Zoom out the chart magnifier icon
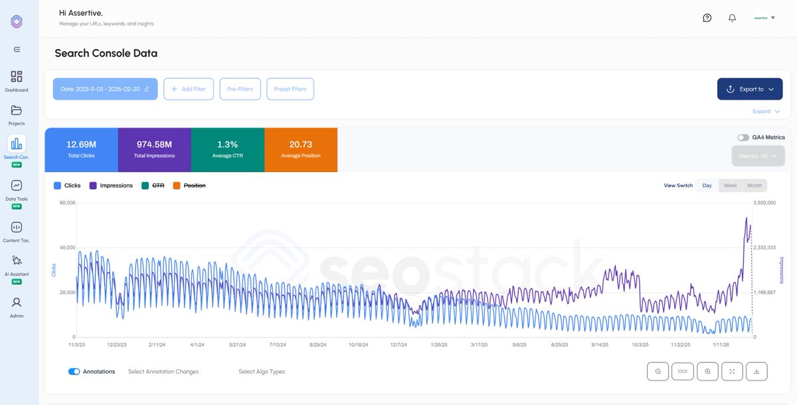The width and height of the screenshot is (797, 405). click(x=658, y=371)
